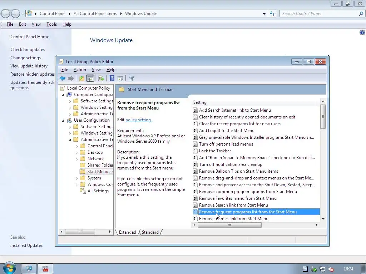Select Shared Folders tree folder
The height and width of the screenshot is (274, 366).
click(x=96, y=165)
